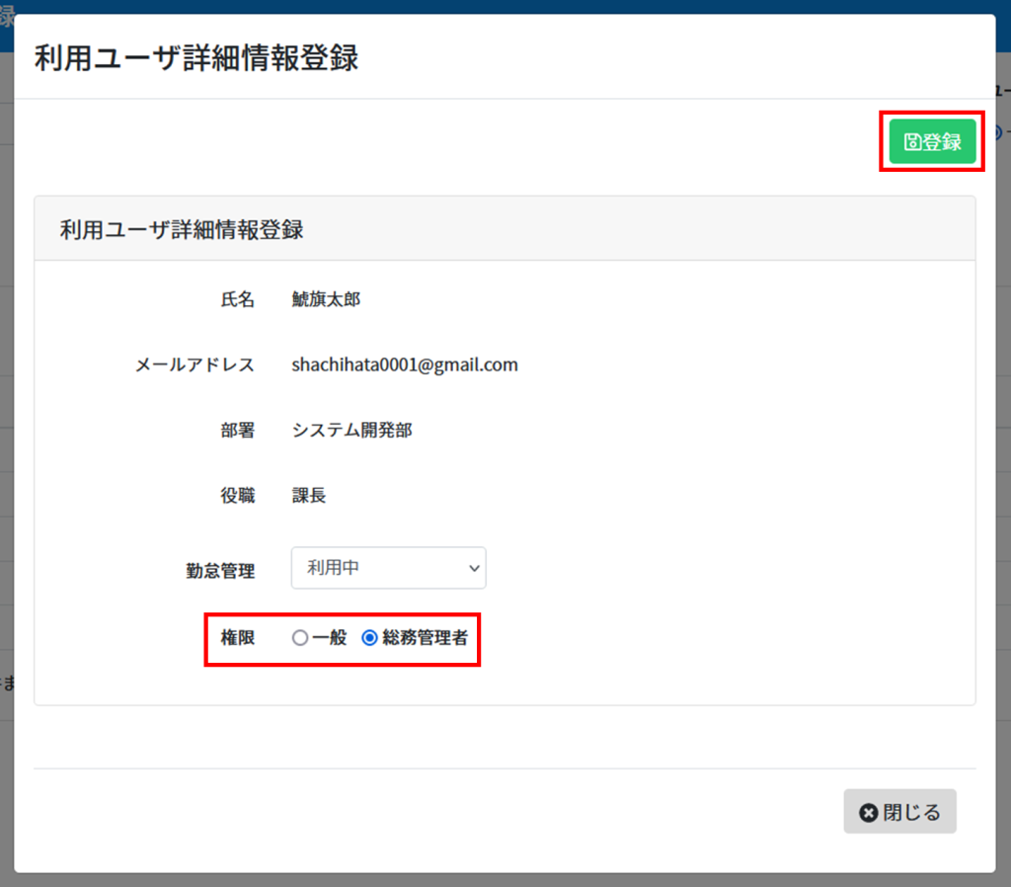Click the email shachihata0001@gmail.com
Viewport: 1011px width, 887px height.
(x=405, y=364)
